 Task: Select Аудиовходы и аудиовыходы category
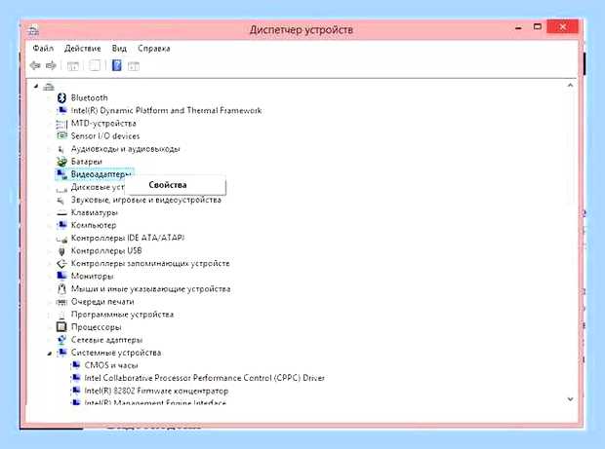126,149
